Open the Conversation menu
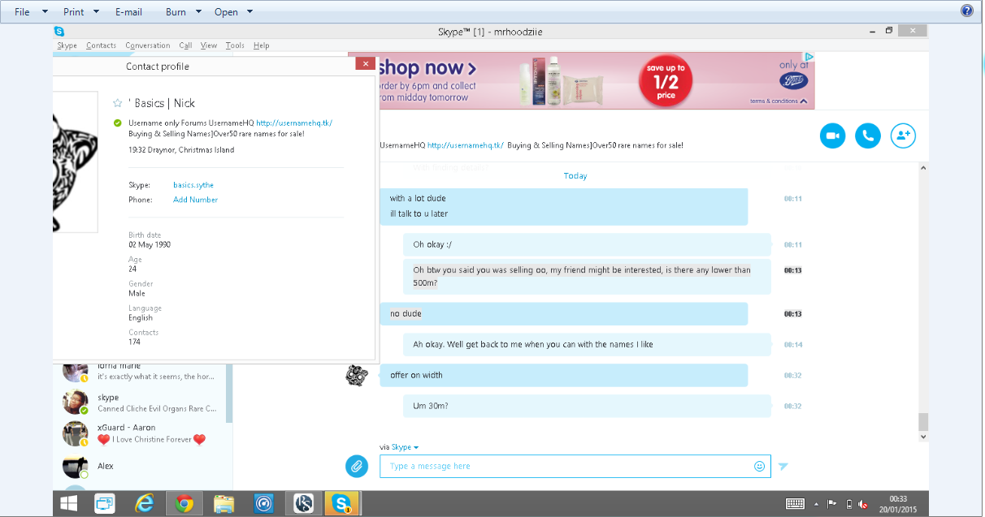 (x=148, y=45)
